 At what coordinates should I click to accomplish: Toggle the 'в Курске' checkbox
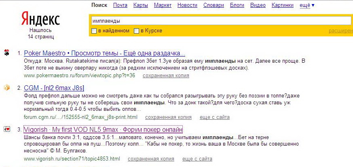136,31
